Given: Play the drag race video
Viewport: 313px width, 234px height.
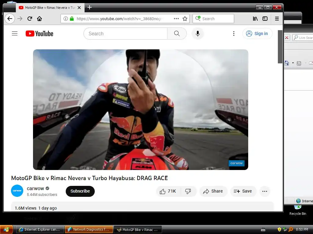Looking at the screenshot, I should [x=141, y=110].
